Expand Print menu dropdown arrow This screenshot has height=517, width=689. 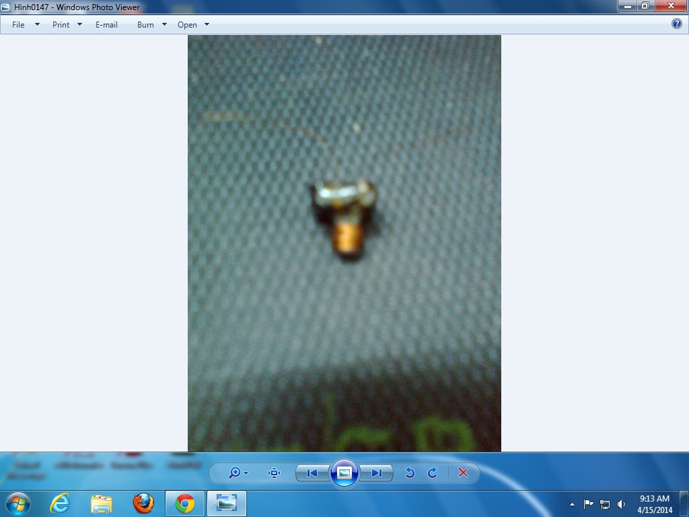pos(79,24)
